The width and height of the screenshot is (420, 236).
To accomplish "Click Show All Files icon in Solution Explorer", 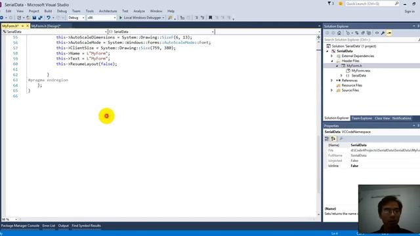I will (369, 33).
